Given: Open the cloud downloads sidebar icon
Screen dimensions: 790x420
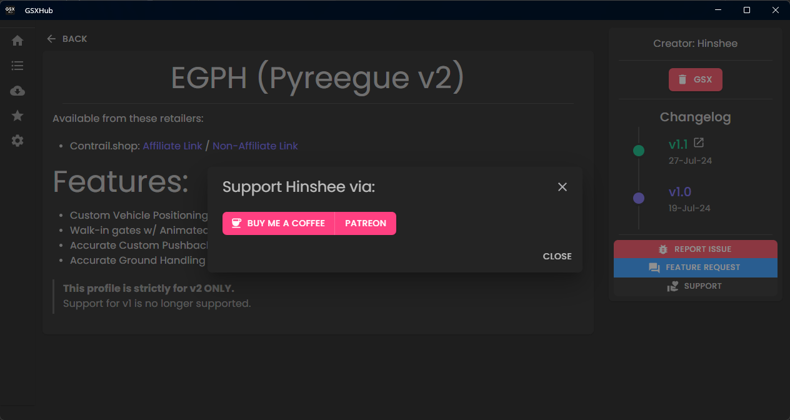Looking at the screenshot, I should [17, 91].
